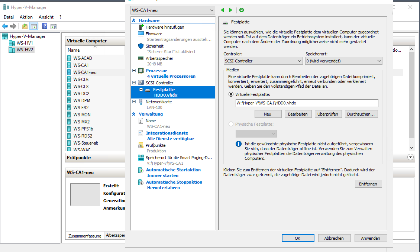Open the Aktion menu

click(26, 17)
